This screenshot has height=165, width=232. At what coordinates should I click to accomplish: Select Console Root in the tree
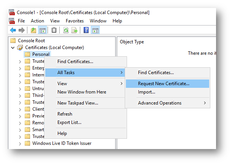click(x=31, y=41)
